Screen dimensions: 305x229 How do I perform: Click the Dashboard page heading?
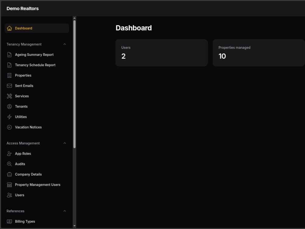click(134, 28)
